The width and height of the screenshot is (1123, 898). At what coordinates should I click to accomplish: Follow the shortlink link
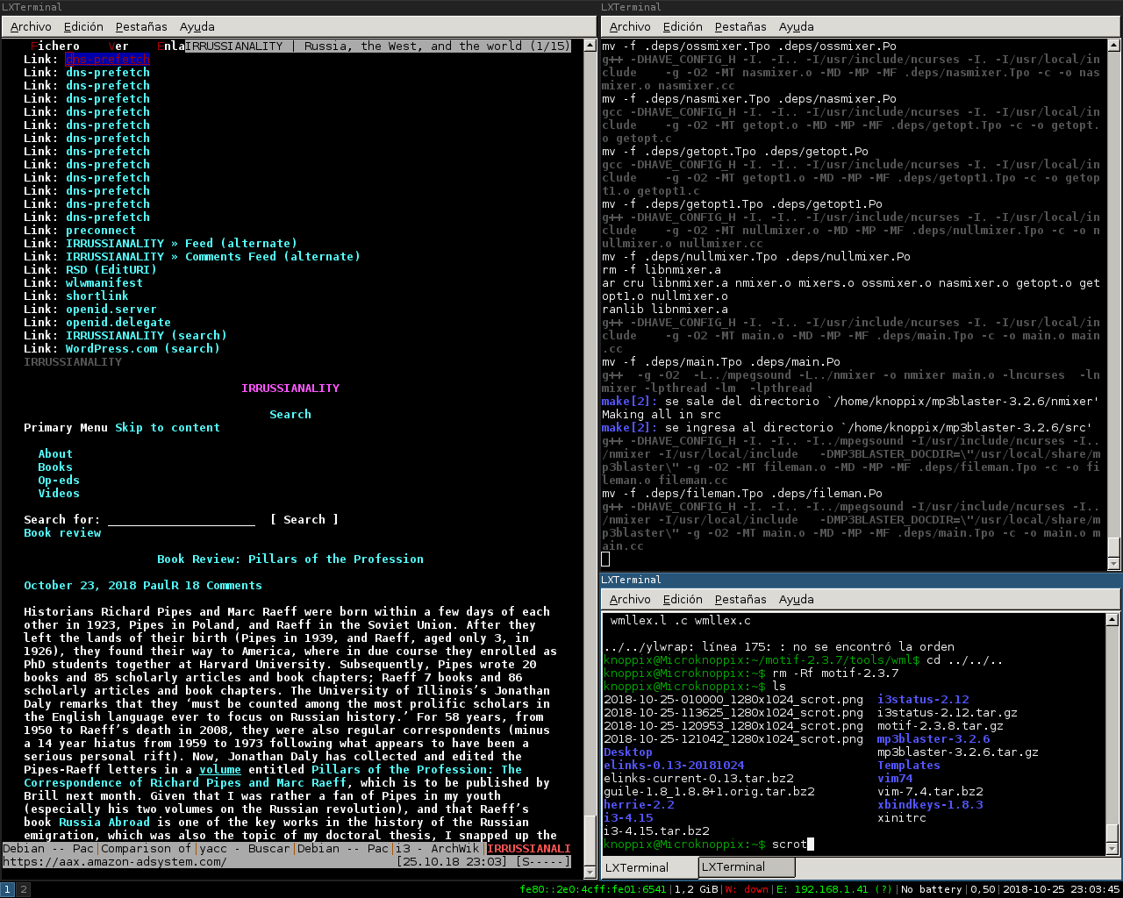(97, 296)
